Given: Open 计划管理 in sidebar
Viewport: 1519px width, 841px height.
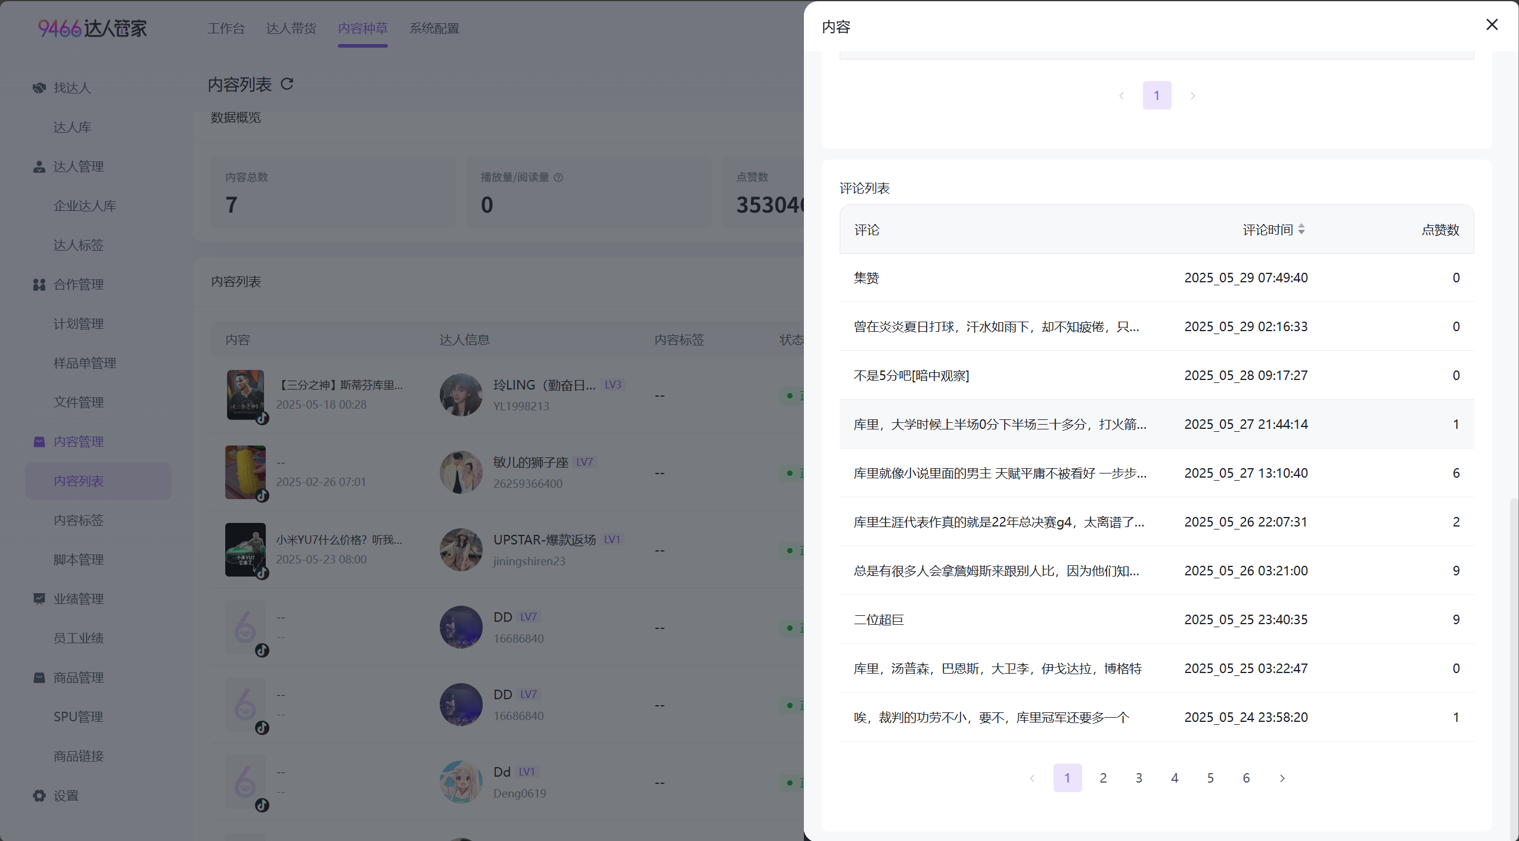Looking at the screenshot, I should (79, 324).
